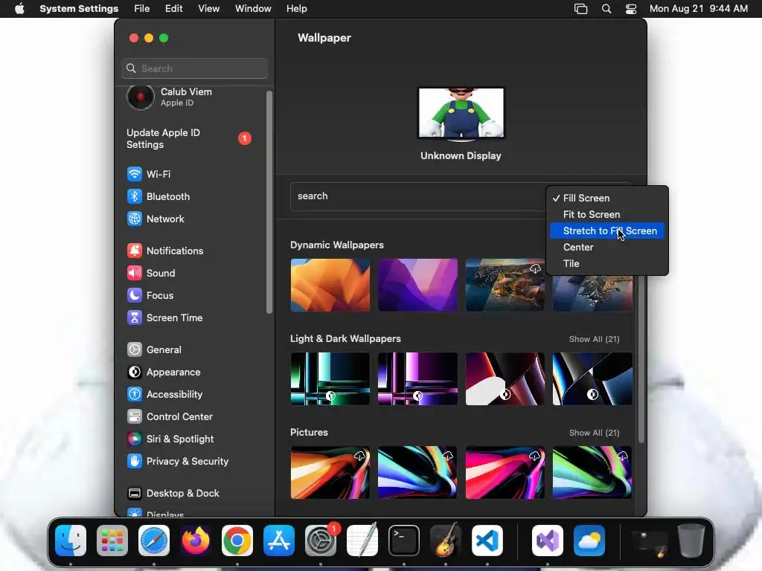Launch Google Chrome from the Dock
This screenshot has height=571, width=762.
(237, 541)
